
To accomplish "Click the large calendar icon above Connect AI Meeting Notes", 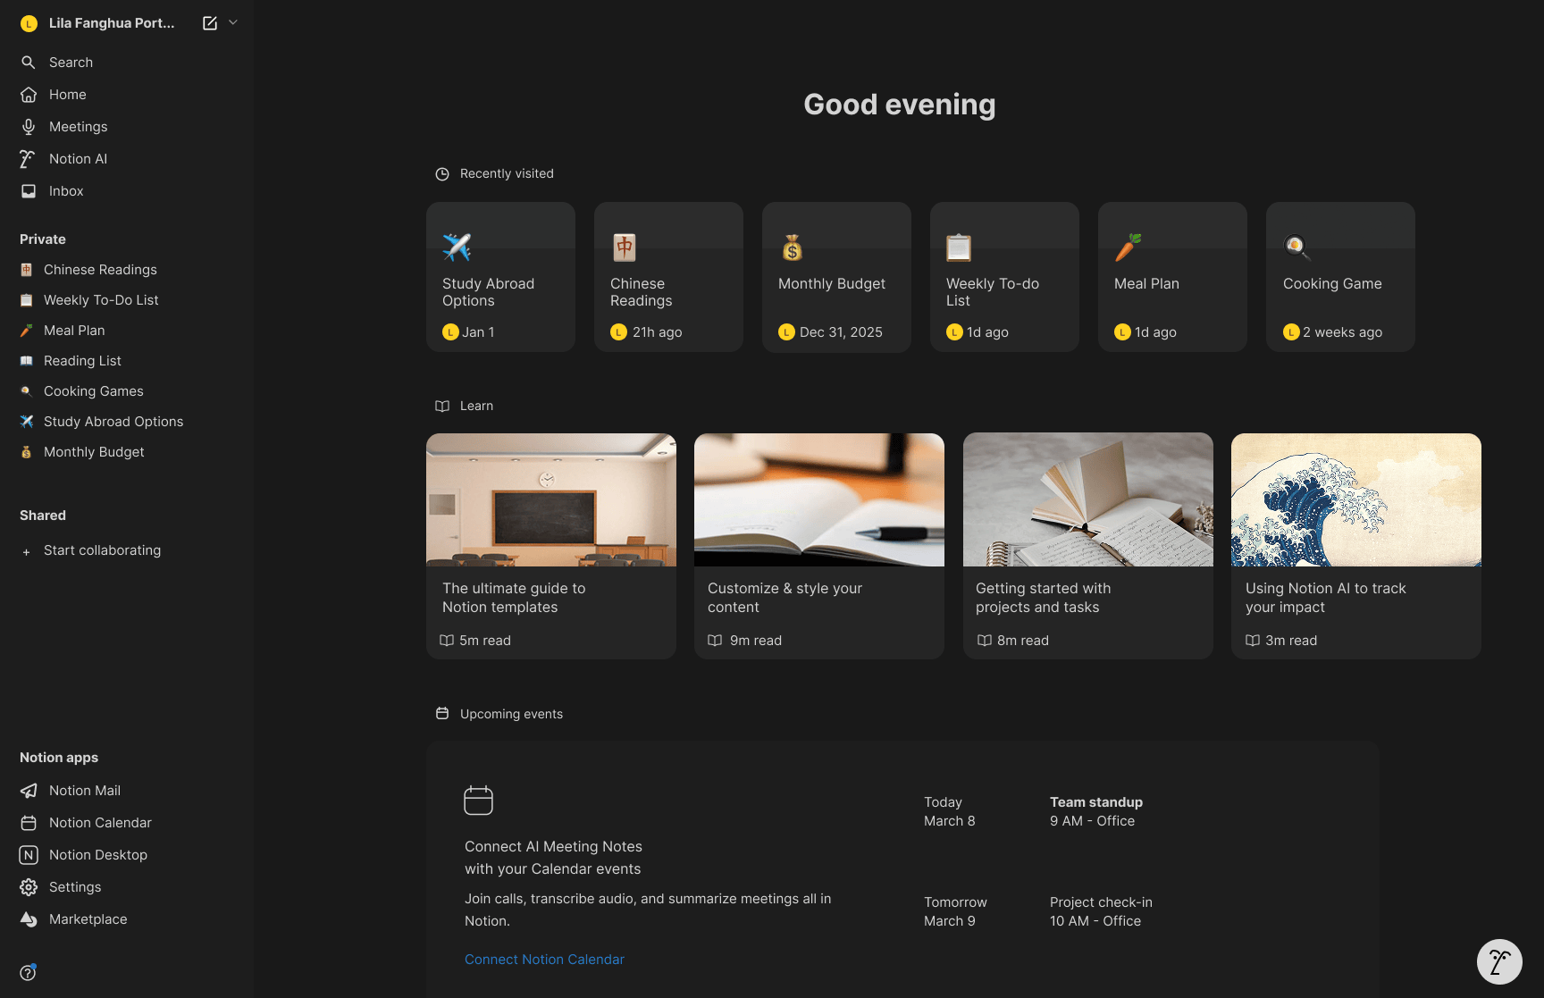I will (479, 801).
